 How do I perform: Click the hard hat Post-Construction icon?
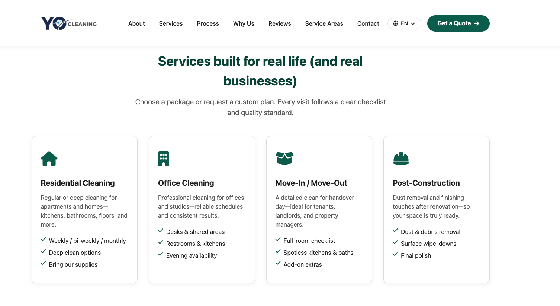tap(401, 159)
